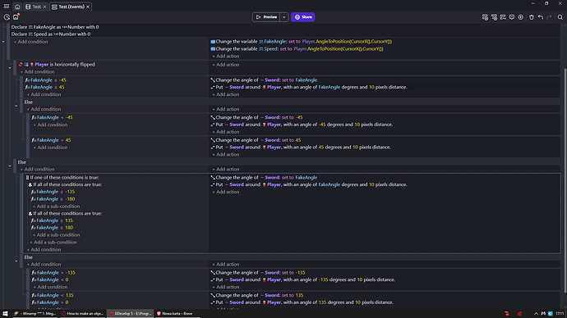
Task: Select condition 'FakeAngle < 0'
Action: tap(50, 279)
